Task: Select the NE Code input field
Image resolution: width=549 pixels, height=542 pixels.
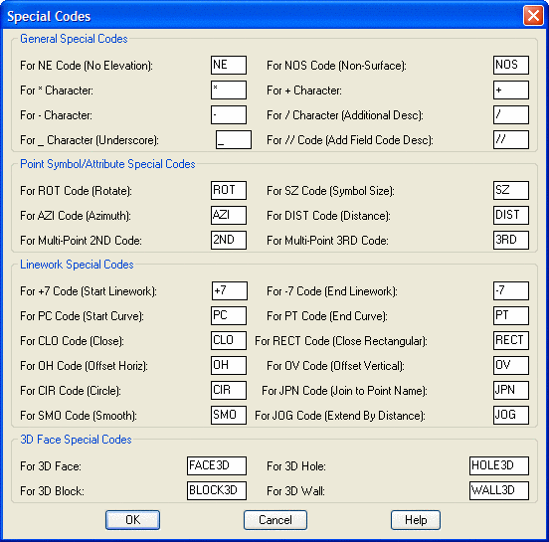Action: [x=229, y=65]
